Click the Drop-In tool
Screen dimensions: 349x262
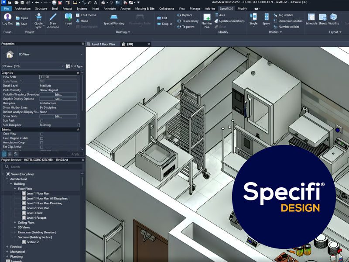click(164, 24)
